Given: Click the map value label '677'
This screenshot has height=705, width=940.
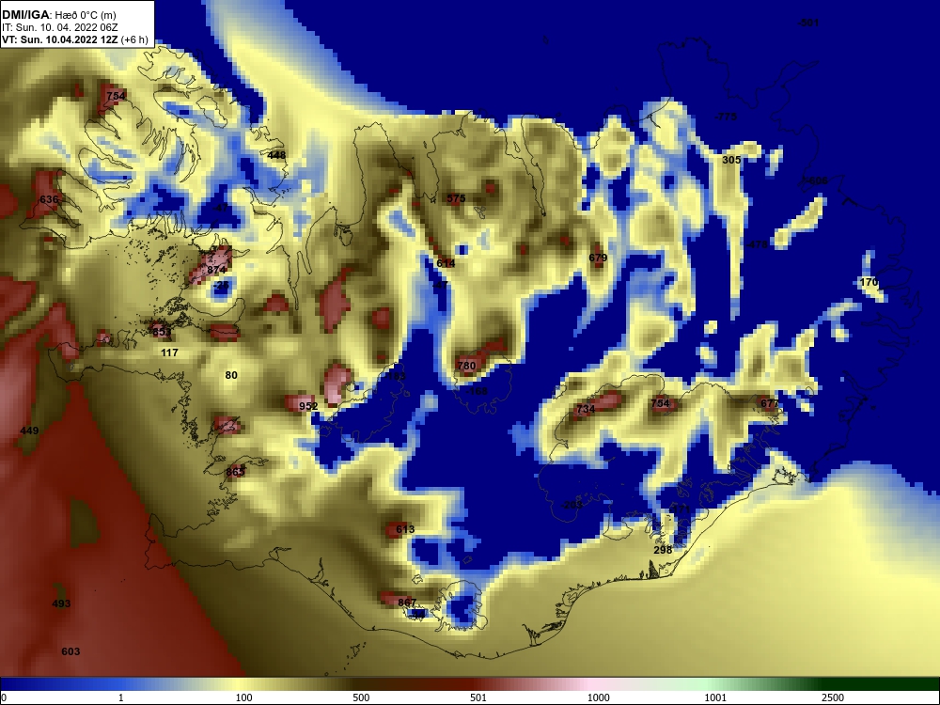Looking at the screenshot, I should pyautogui.click(x=771, y=403).
